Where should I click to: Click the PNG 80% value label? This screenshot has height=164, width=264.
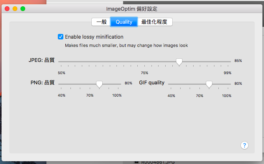coord(128,83)
